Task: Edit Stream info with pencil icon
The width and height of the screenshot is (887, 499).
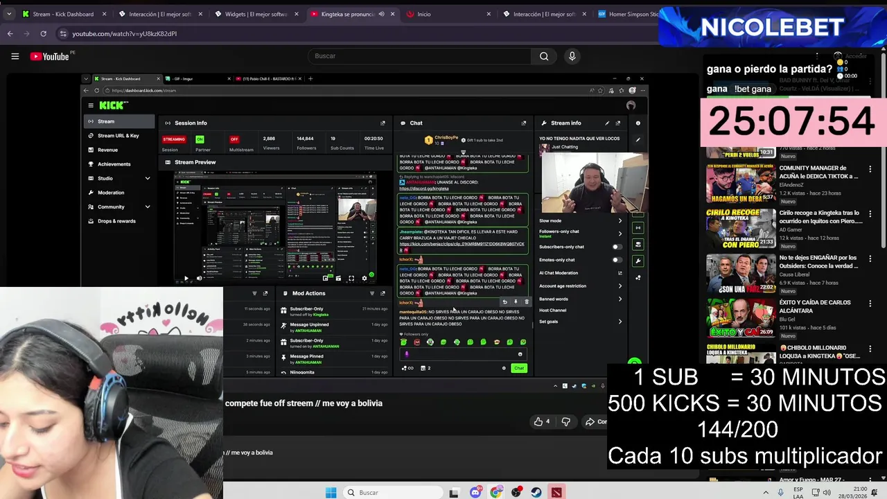Action: [x=607, y=123]
